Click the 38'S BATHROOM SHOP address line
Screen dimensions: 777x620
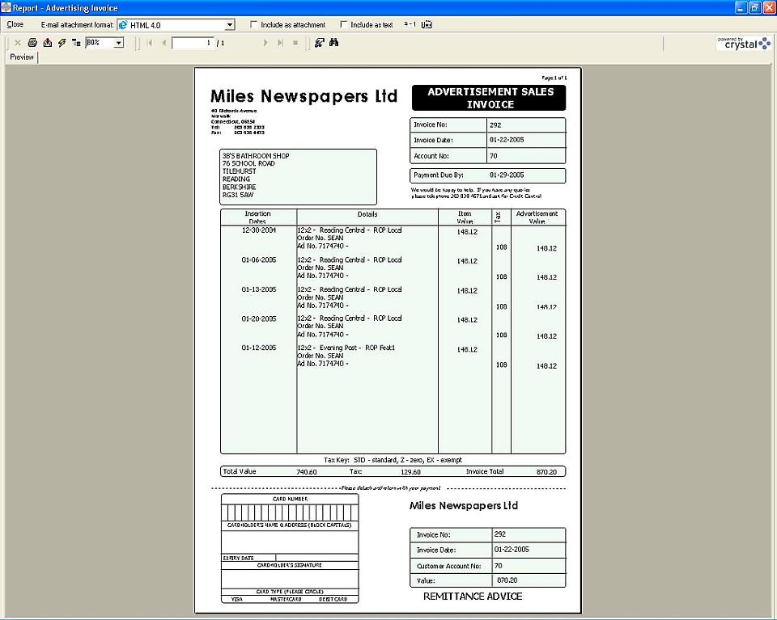(256, 156)
